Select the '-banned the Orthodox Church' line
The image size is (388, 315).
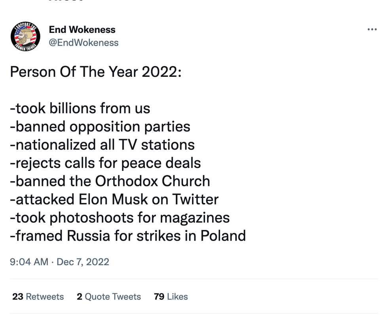[x=110, y=181]
